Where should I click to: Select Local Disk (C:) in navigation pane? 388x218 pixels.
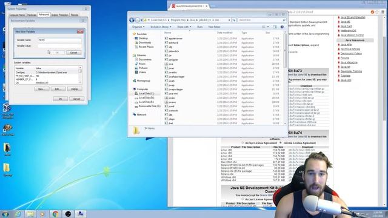coord(146,93)
